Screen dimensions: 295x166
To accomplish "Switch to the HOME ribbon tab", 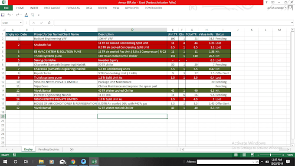I will pyautogui.click(x=20, y=8).
